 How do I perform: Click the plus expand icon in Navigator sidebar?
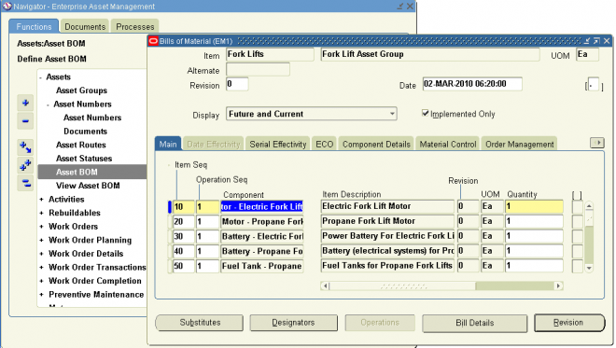pyautogui.click(x=25, y=103)
